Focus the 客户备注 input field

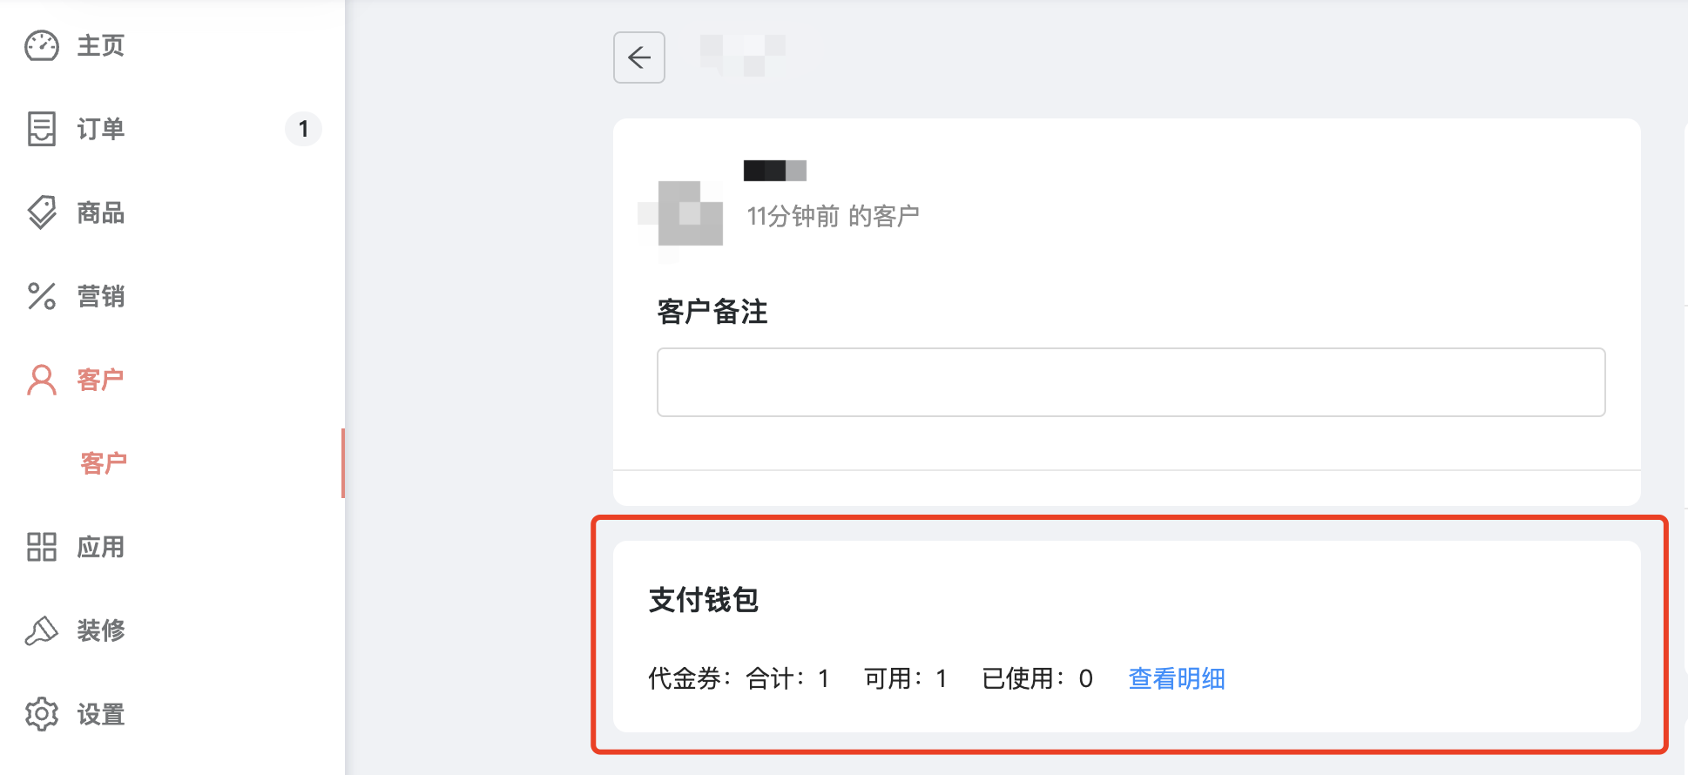tap(1131, 382)
